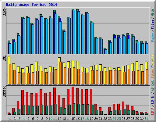Click the cyan pages bar for day 19
The width and height of the screenshot is (156, 122).
92,38
